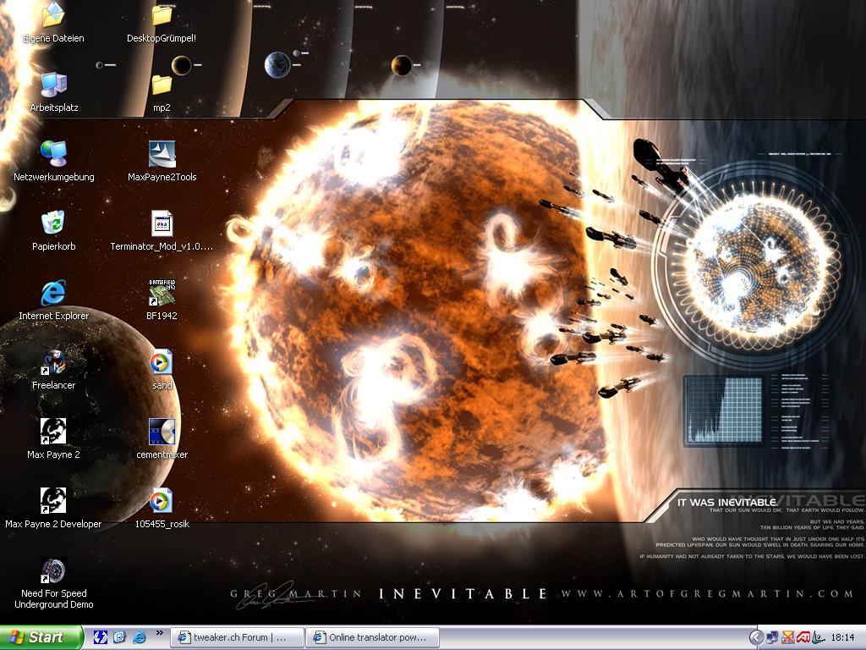Click the BF1942 game shortcut
This screenshot has width=866, height=650.
click(x=162, y=293)
